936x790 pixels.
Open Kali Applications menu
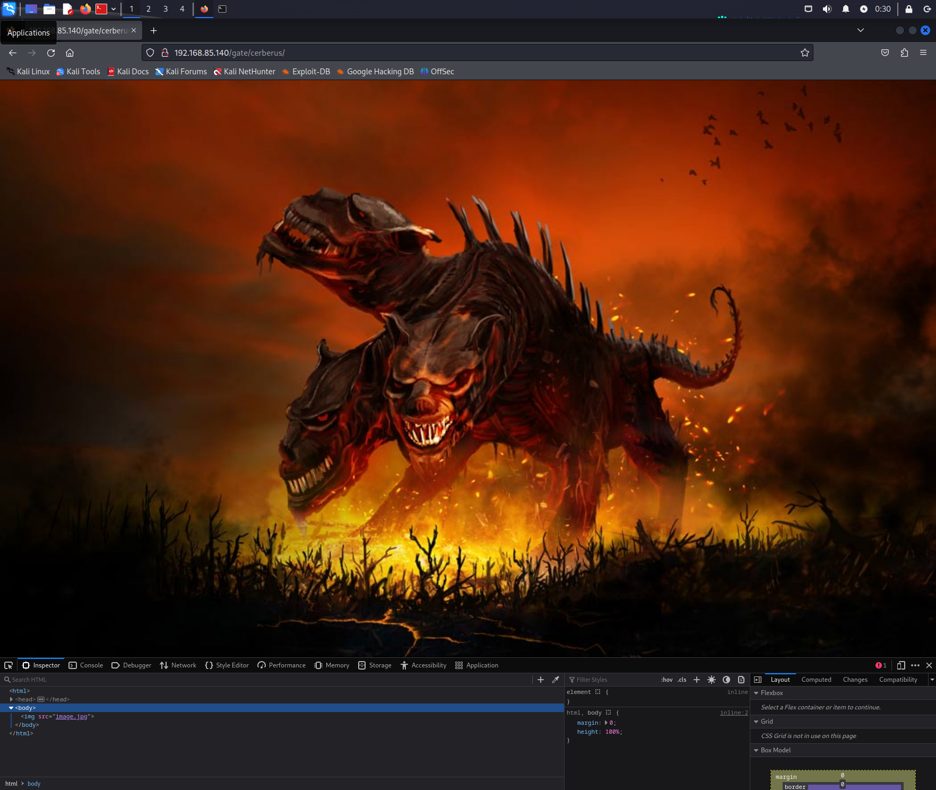pos(10,9)
